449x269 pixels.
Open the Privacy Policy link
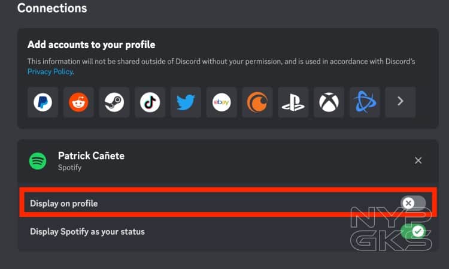[50, 72]
